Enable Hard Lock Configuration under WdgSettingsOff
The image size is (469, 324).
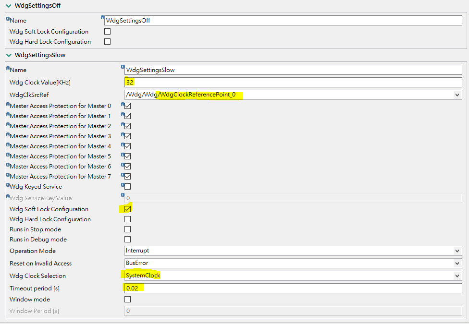click(x=107, y=42)
